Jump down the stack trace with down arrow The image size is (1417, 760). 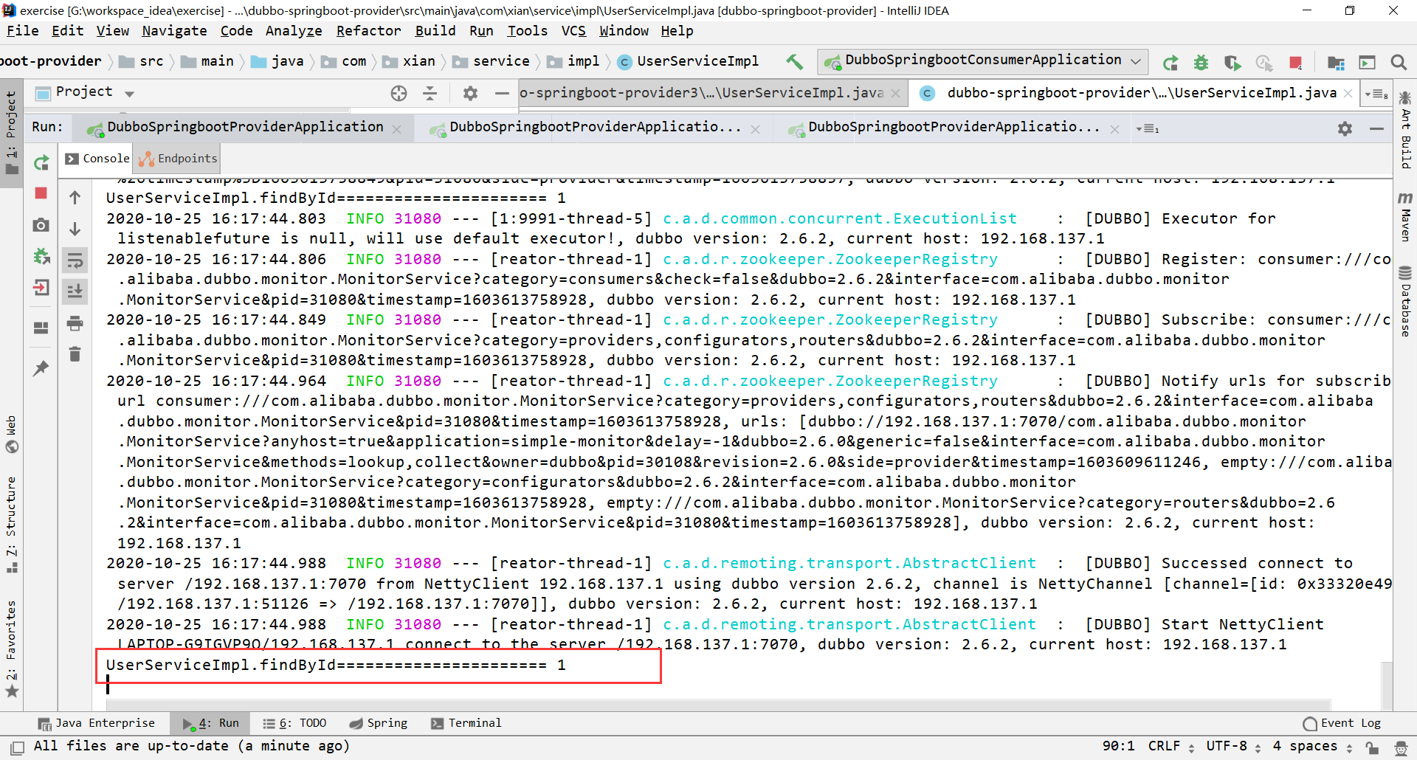75,229
